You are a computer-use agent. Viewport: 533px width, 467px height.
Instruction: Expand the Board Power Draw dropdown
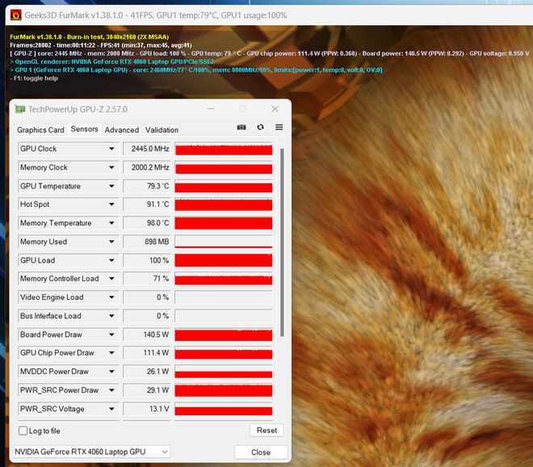[111, 334]
